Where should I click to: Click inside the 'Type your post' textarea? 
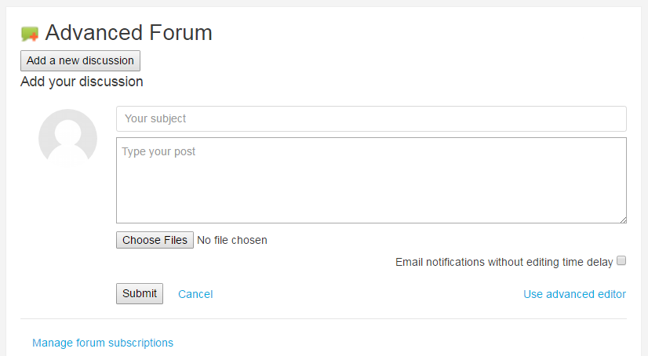(371, 180)
